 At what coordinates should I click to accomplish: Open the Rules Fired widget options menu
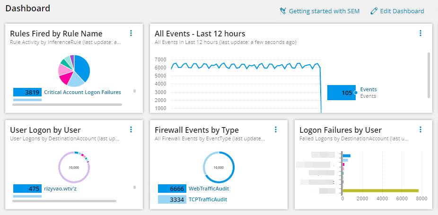[131, 33]
